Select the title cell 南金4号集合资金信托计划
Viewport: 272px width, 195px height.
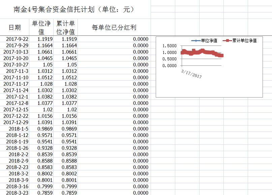pyautogui.click(x=74, y=9)
